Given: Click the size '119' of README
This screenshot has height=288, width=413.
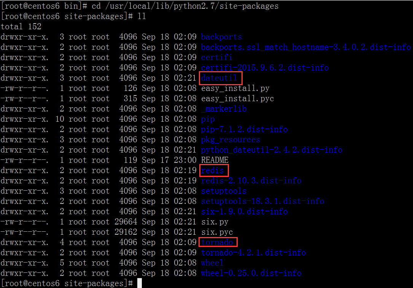Looking at the screenshot, I should (130, 160).
